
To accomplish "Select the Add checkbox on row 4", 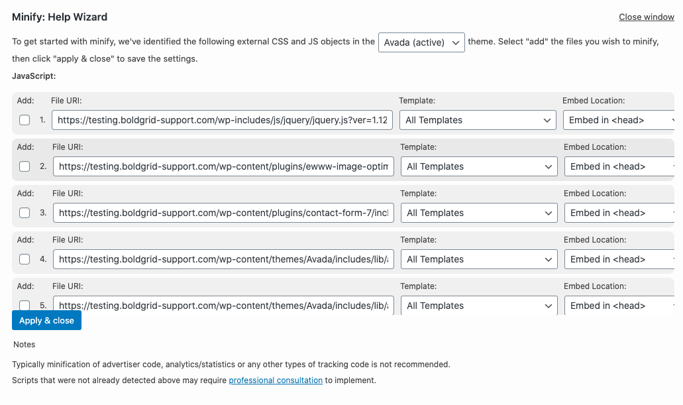I will (x=25, y=259).
